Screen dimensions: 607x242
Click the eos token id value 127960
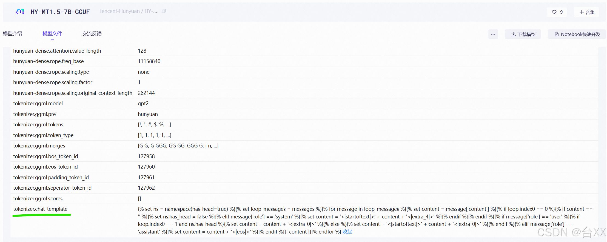click(146, 167)
